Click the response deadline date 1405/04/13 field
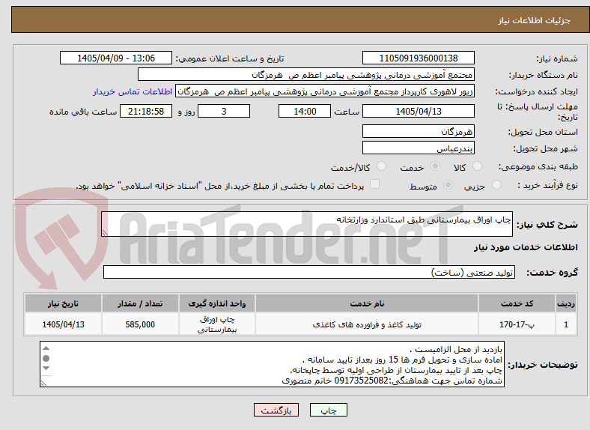 pos(418,111)
